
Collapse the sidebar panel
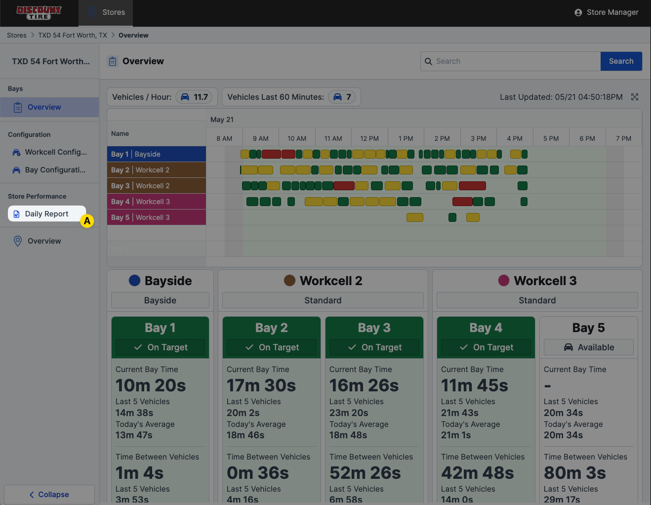coord(49,495)
